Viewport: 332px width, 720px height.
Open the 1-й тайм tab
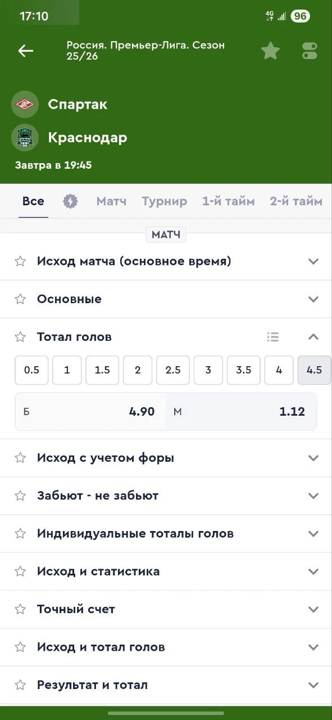coord(228,201)
